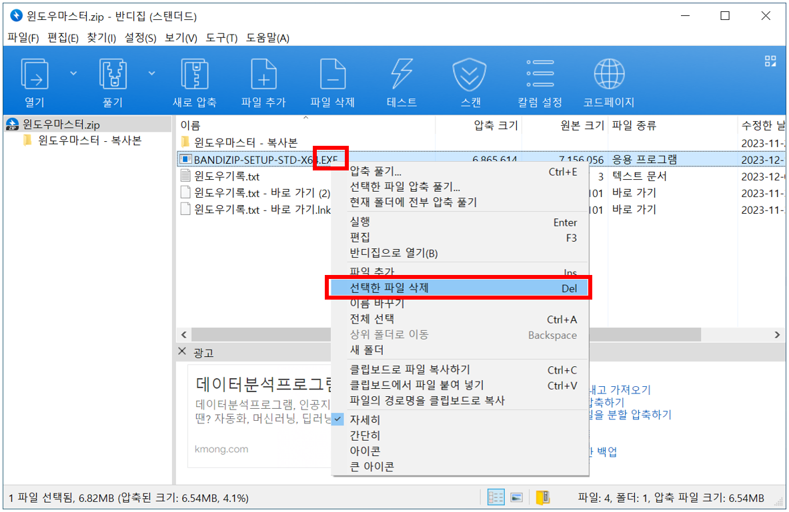This screenshot has height=512, width=789.
Task: Expand the dropdown arrow next to 열기
Action: [73, 73]
